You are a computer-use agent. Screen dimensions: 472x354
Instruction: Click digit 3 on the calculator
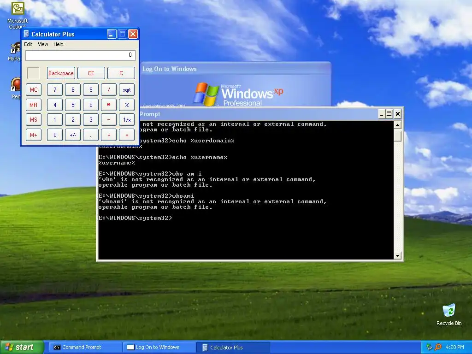click(91, 120)
